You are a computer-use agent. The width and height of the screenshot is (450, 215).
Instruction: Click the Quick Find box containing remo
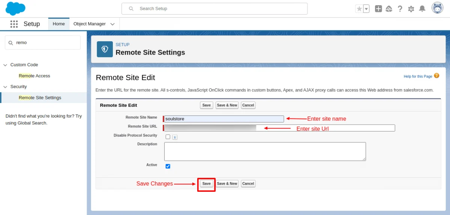click(43, 43)
